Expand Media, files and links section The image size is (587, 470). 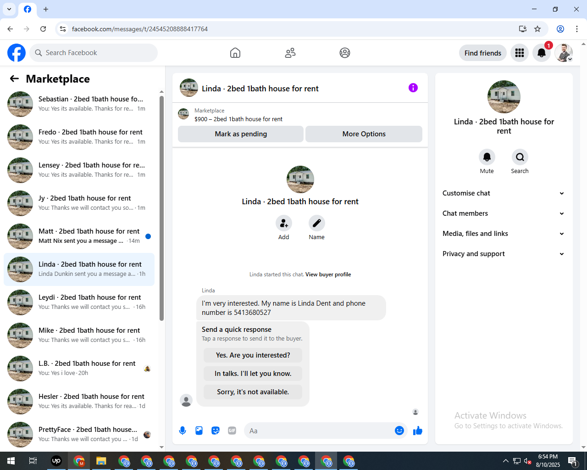tap(504, 234)
